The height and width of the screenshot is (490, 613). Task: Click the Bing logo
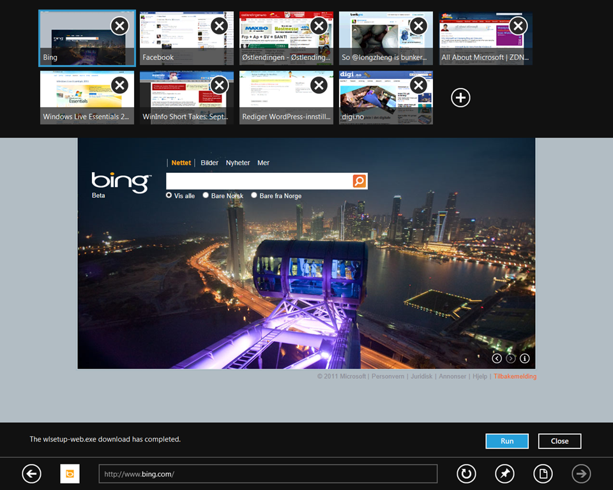point(121,182)
